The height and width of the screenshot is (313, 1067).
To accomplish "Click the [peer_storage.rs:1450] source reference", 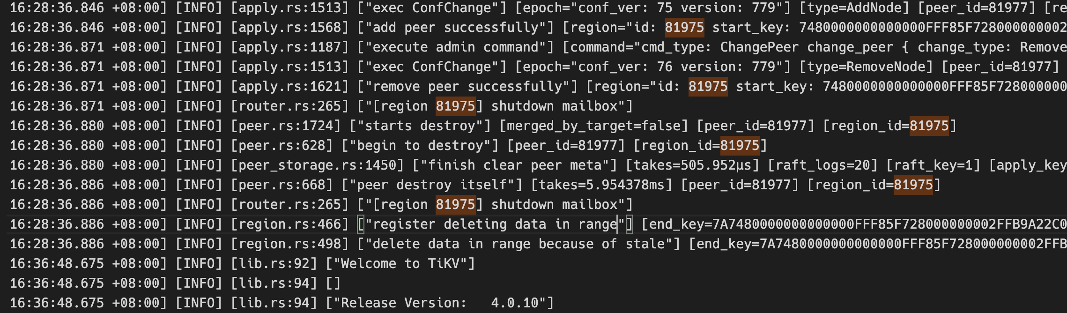I will (317, 165).
